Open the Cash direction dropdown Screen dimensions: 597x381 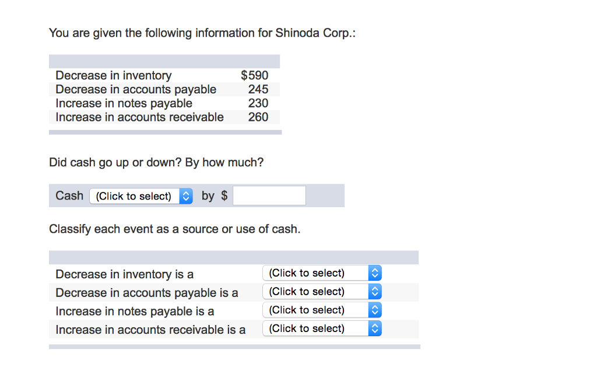pyautogui.click(x=135, y=196)
